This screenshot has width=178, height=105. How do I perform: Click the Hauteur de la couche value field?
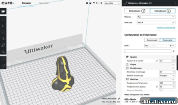pyautogui.click(x=167, y=61)
